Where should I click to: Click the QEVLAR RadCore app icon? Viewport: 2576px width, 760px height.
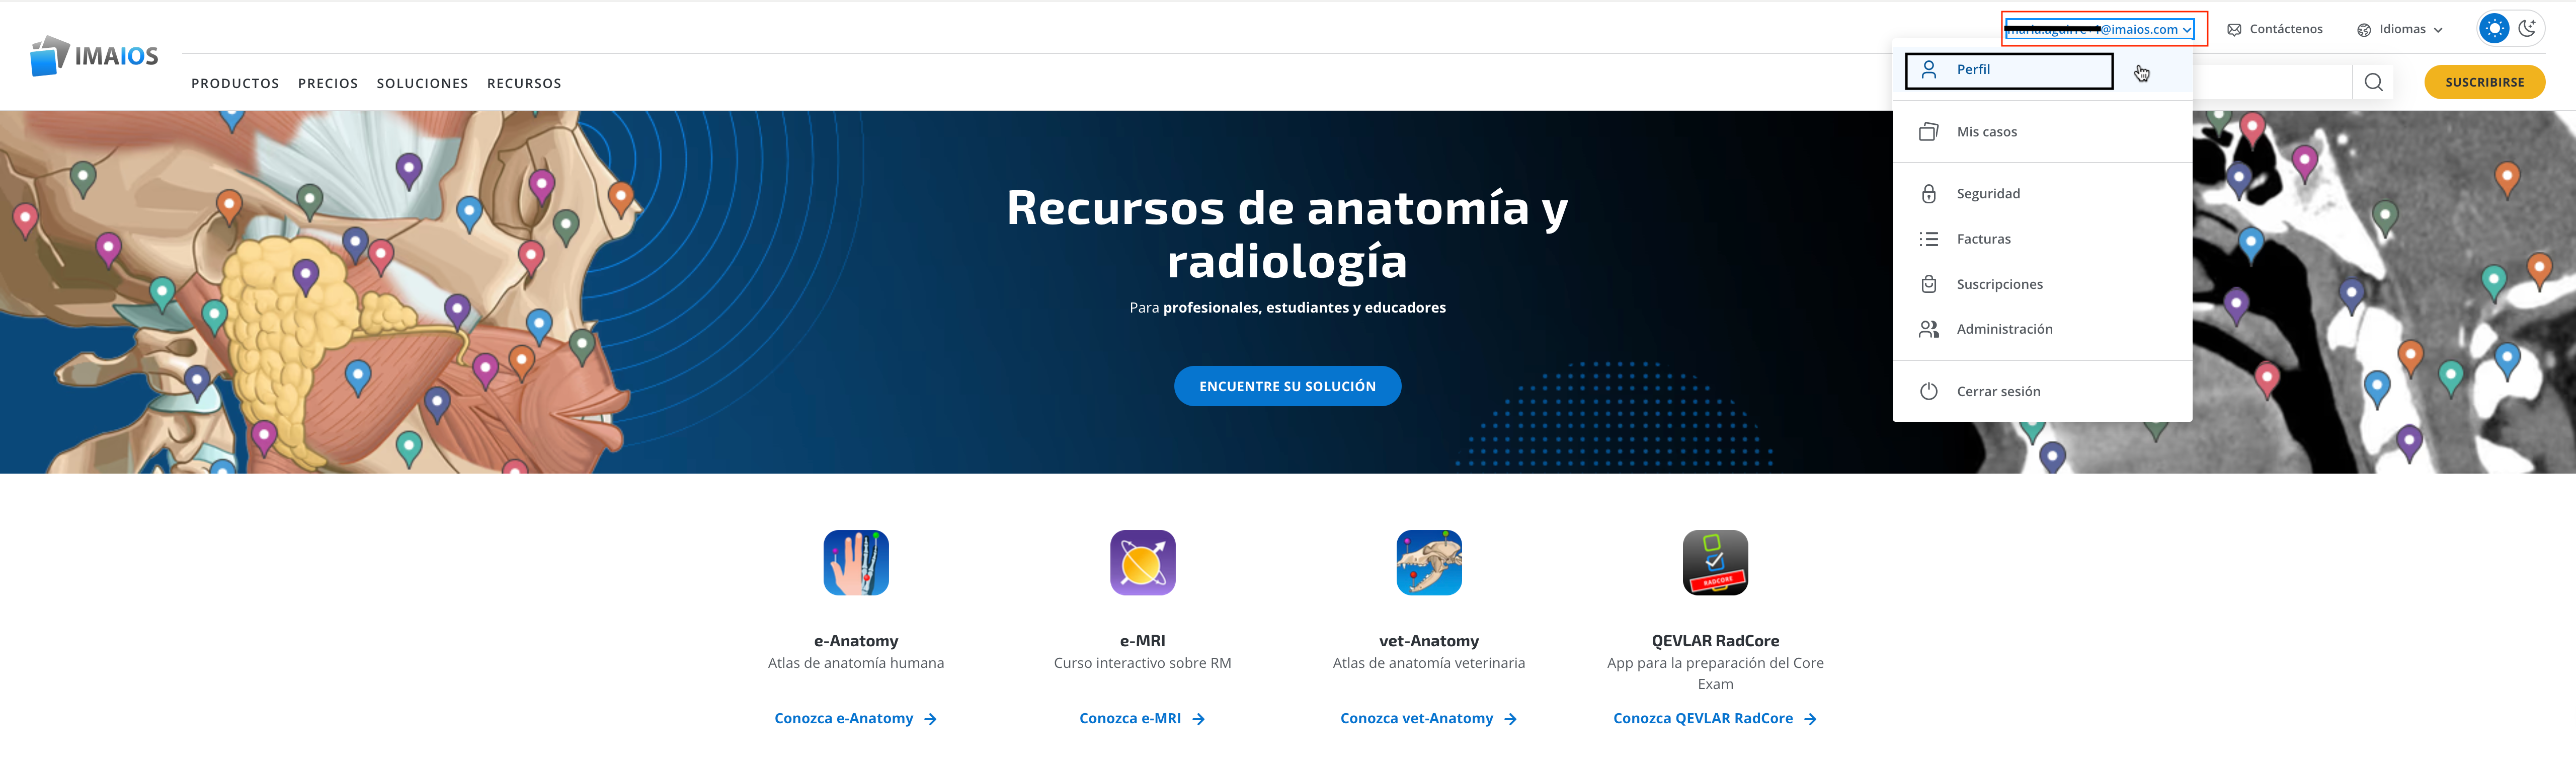point(1715,563)
